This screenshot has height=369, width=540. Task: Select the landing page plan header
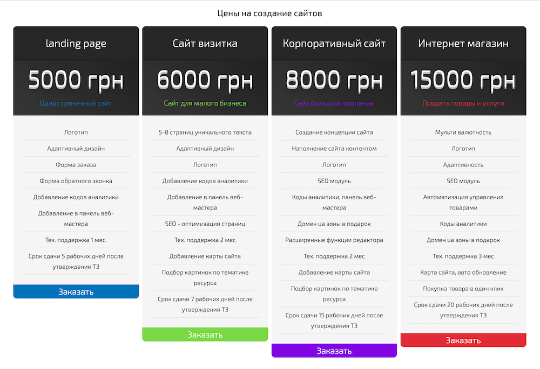(x=76, y=44)
